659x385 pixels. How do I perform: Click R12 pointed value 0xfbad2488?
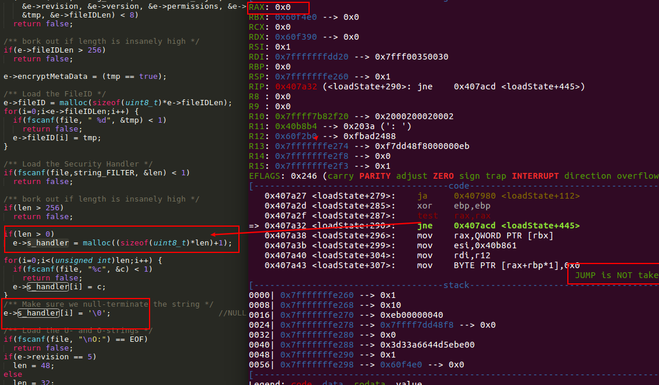(x=369, y=136)
